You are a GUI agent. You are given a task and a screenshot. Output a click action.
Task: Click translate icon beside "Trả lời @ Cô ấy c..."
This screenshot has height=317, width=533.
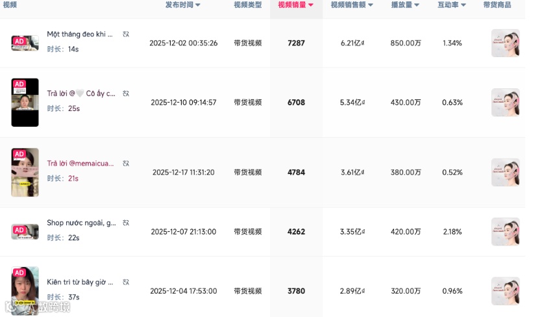[x=126, y=93]
